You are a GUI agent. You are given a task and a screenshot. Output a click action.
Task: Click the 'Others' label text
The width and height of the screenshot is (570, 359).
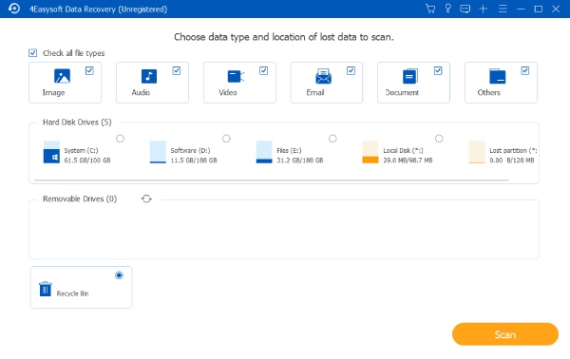point(489,93)
